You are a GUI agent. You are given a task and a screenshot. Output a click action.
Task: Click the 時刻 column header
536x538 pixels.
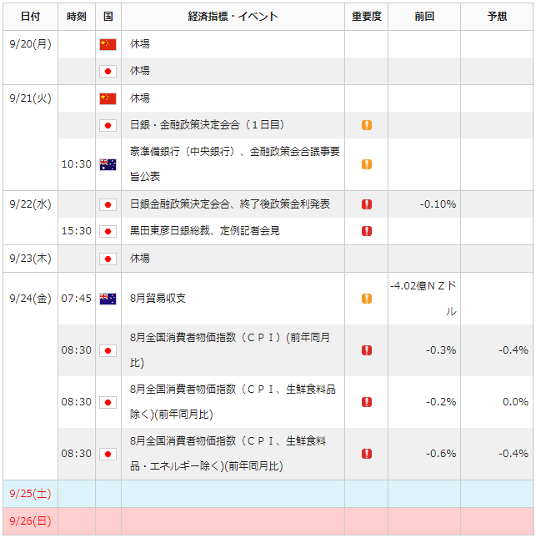77,17
